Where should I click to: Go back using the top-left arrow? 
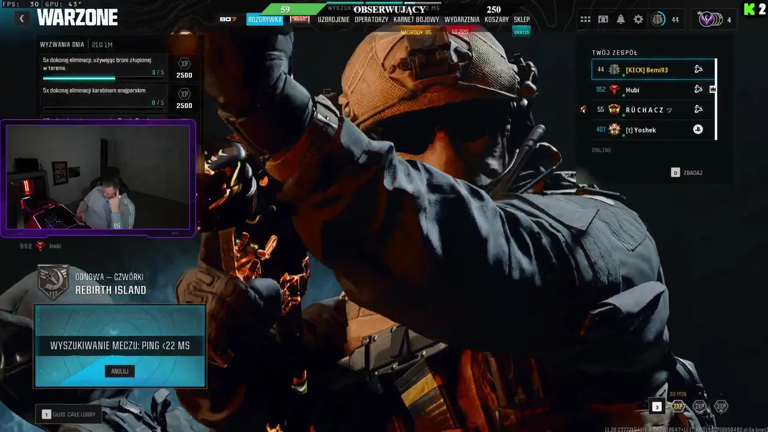coord(22,19)
